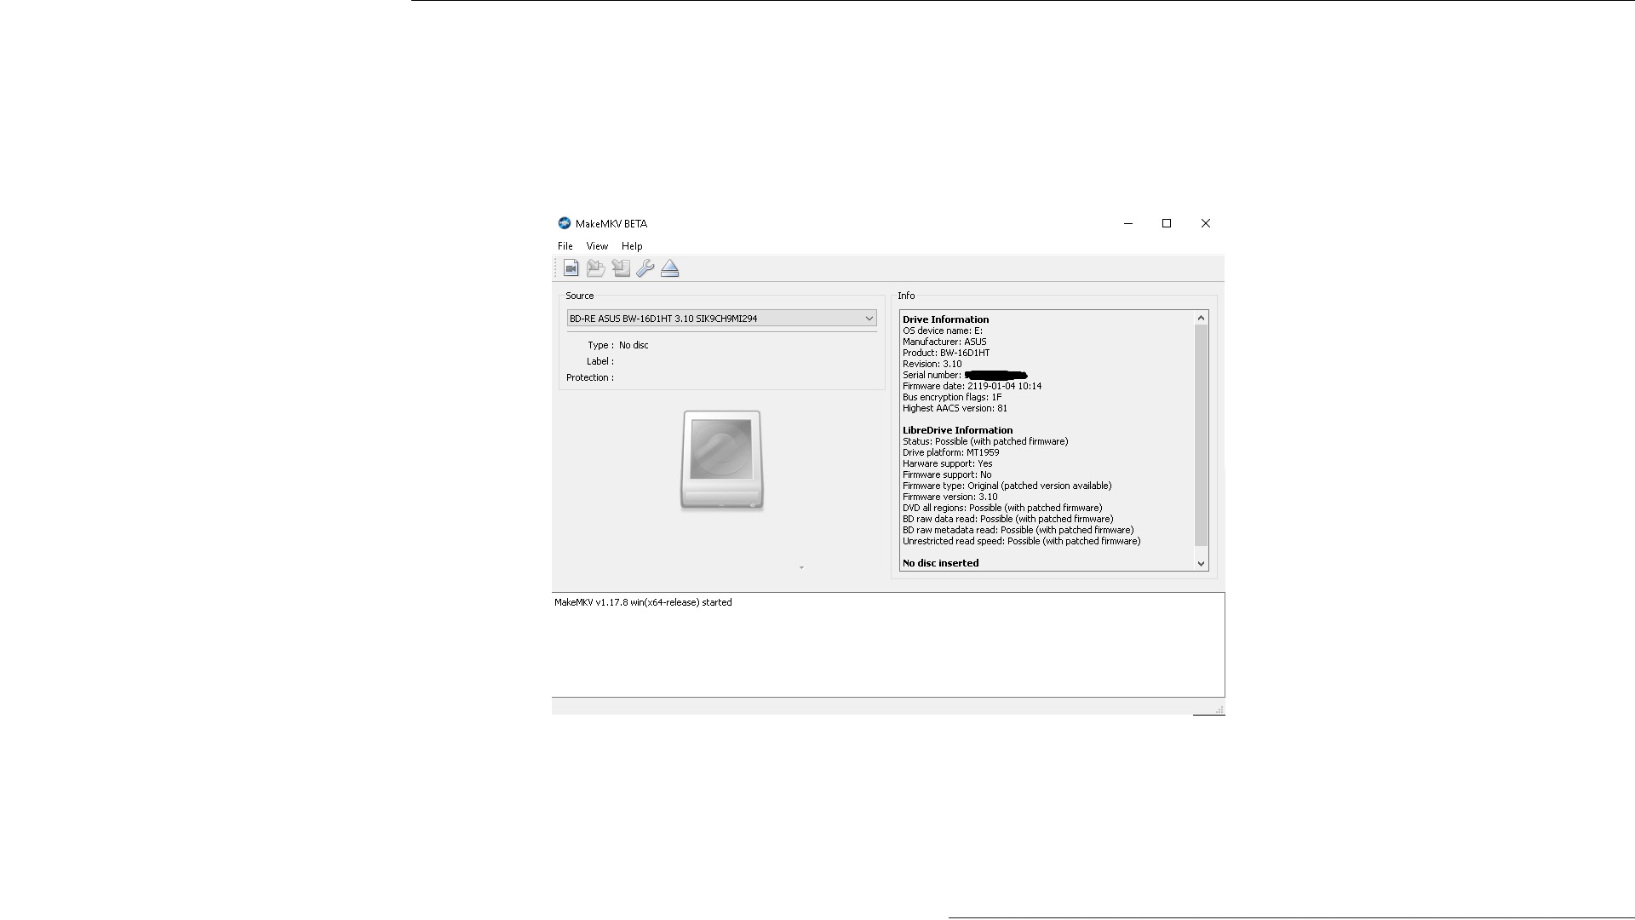The image size is (1635, 920).
Task: Click the 'Highest AACS version: 81' line
Action: pos(955,408)
